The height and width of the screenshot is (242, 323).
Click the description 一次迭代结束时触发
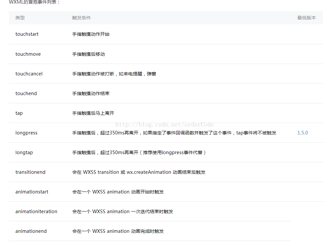[122, 212]
